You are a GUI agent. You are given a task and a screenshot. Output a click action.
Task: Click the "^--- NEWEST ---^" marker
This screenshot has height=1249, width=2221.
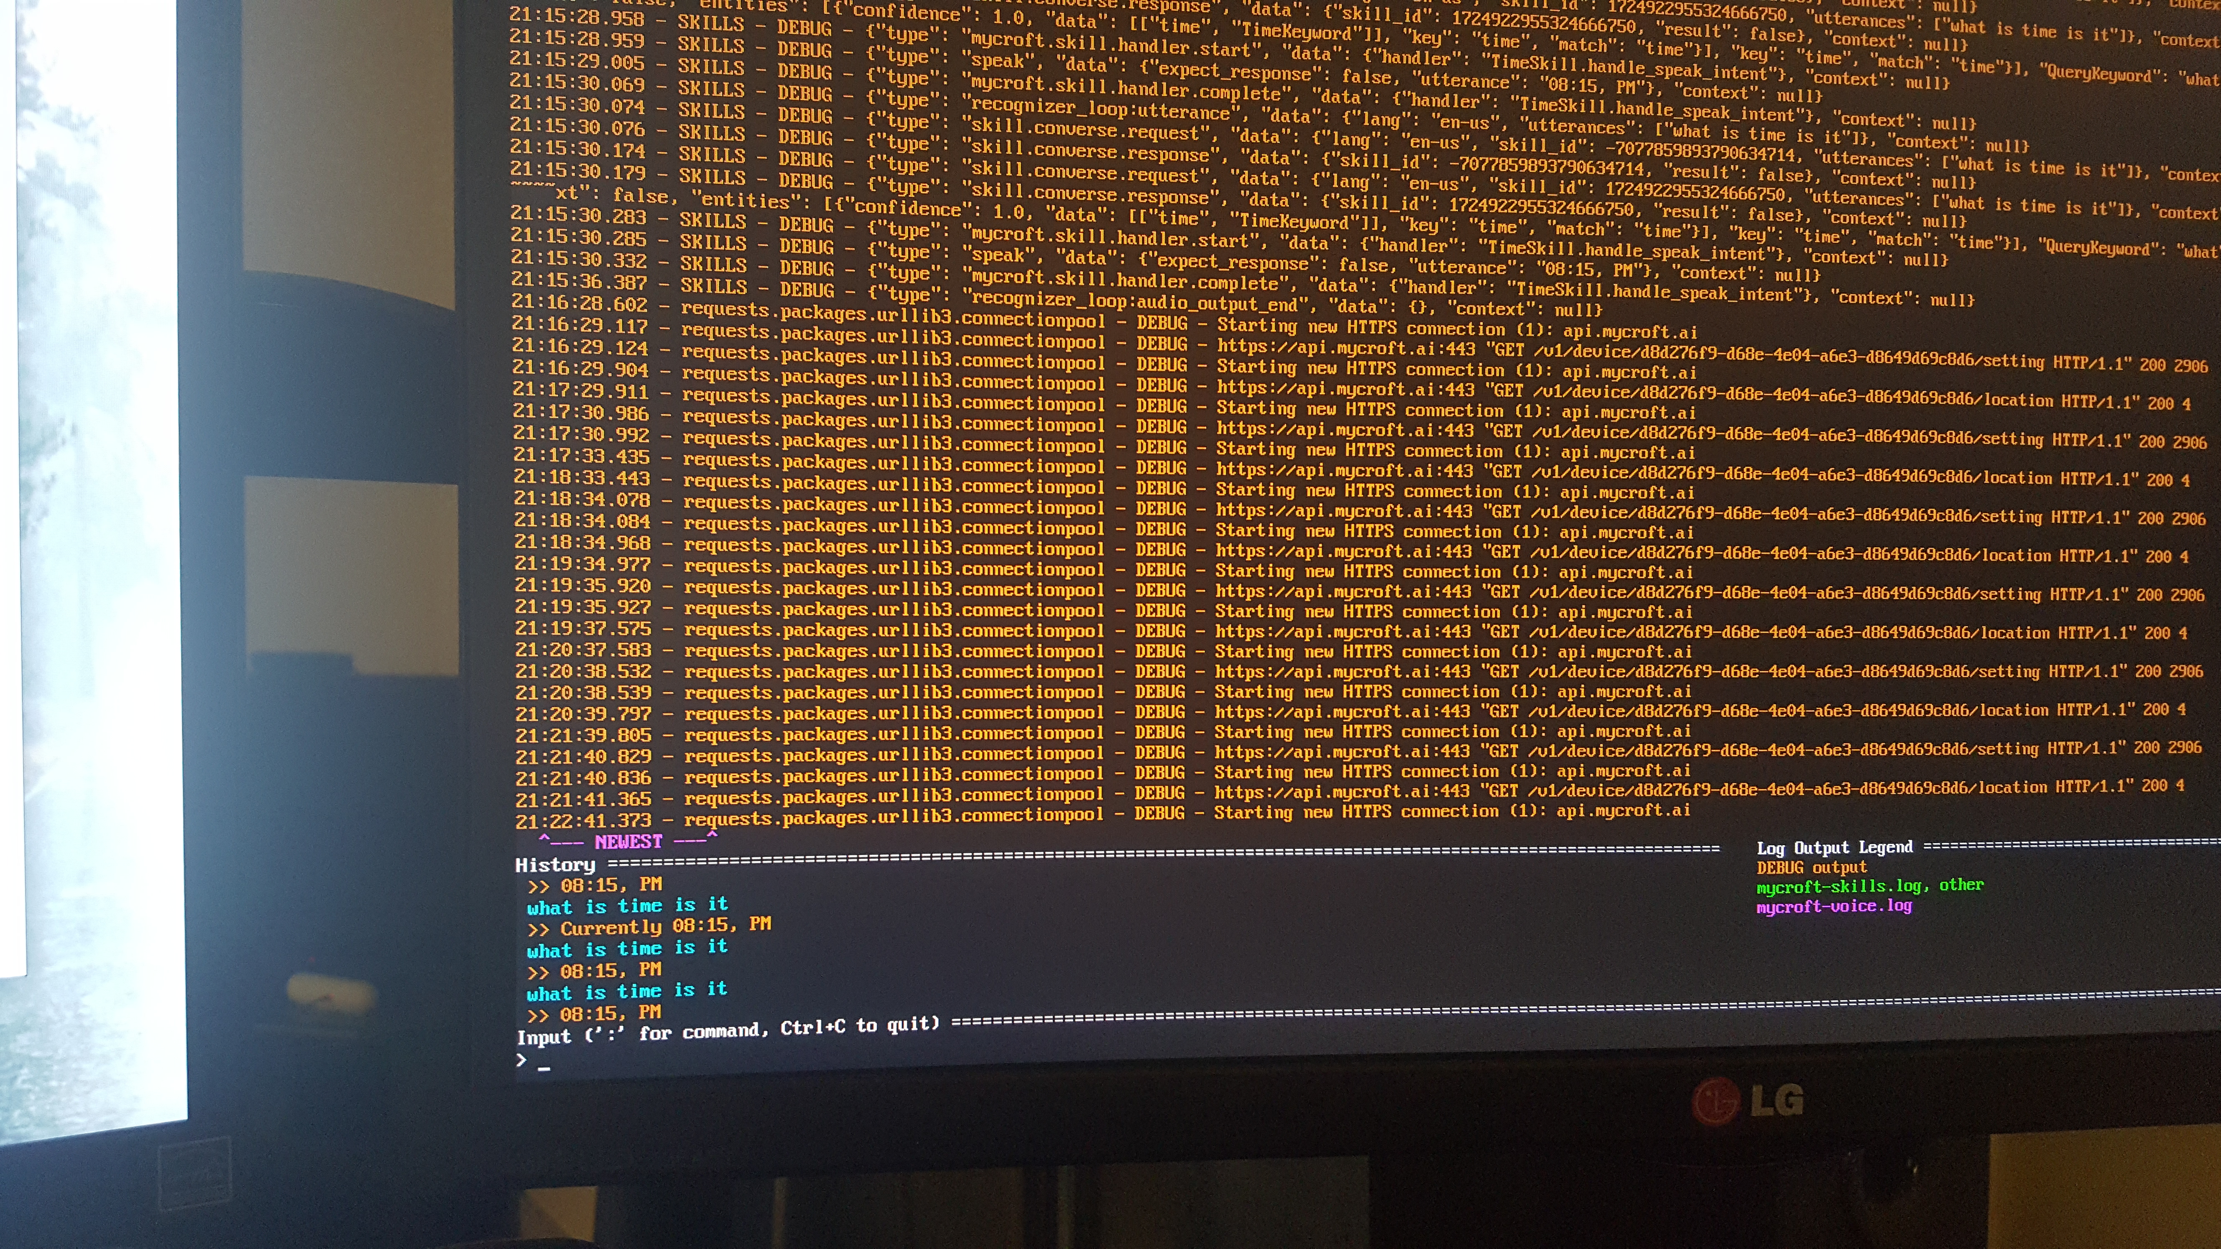tap(628, 841)
